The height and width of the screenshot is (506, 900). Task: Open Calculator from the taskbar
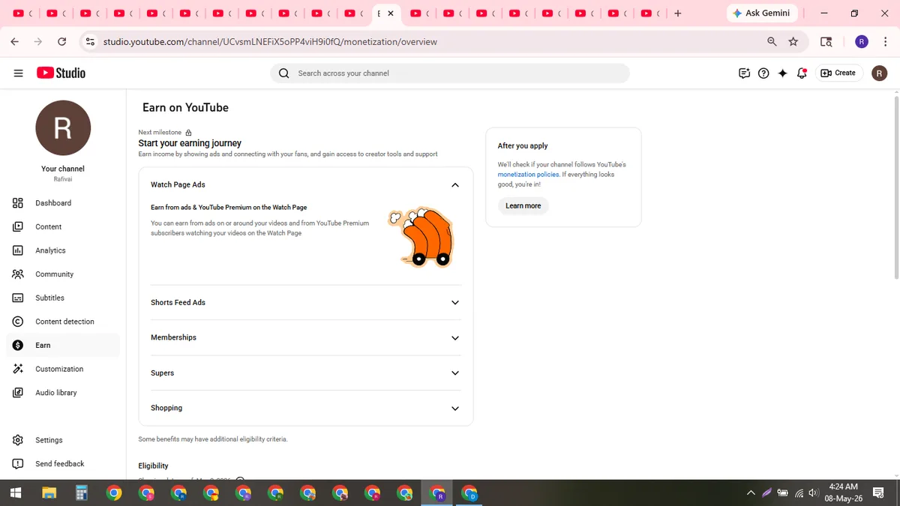click(82, 493)
